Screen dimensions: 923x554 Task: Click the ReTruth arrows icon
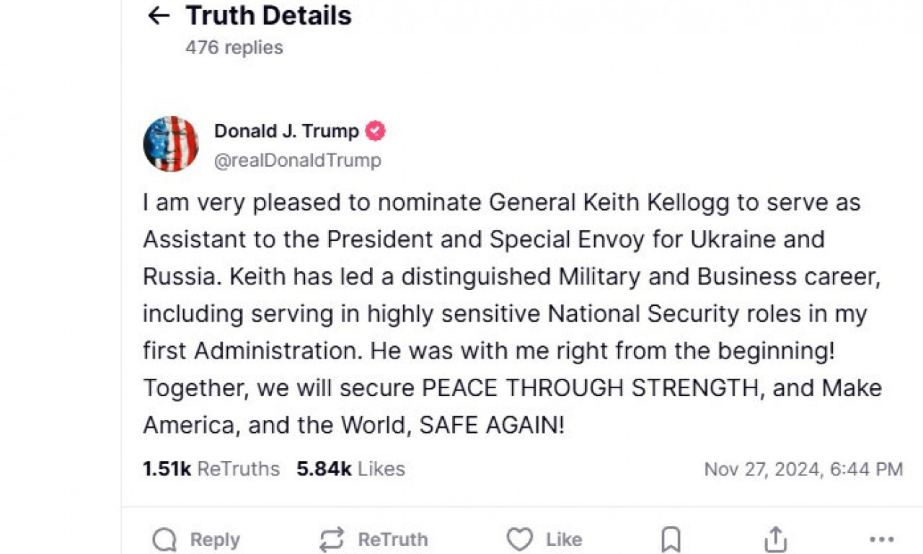point(332,540)
